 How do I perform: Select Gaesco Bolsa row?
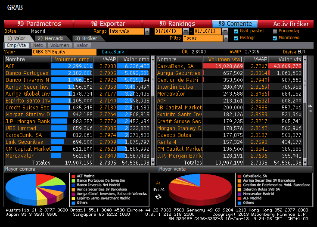coord(230,135)
